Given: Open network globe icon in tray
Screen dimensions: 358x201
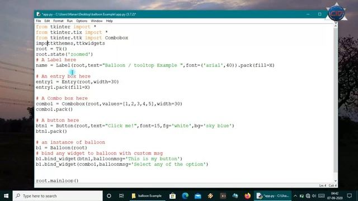Looking at the screenshot, I should pyautogui.click(x=308, y=196).
